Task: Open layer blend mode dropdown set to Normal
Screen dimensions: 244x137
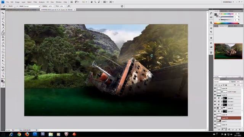Action: (222, 82)
